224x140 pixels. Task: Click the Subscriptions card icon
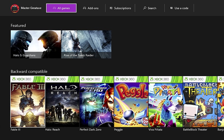point(111,8)
